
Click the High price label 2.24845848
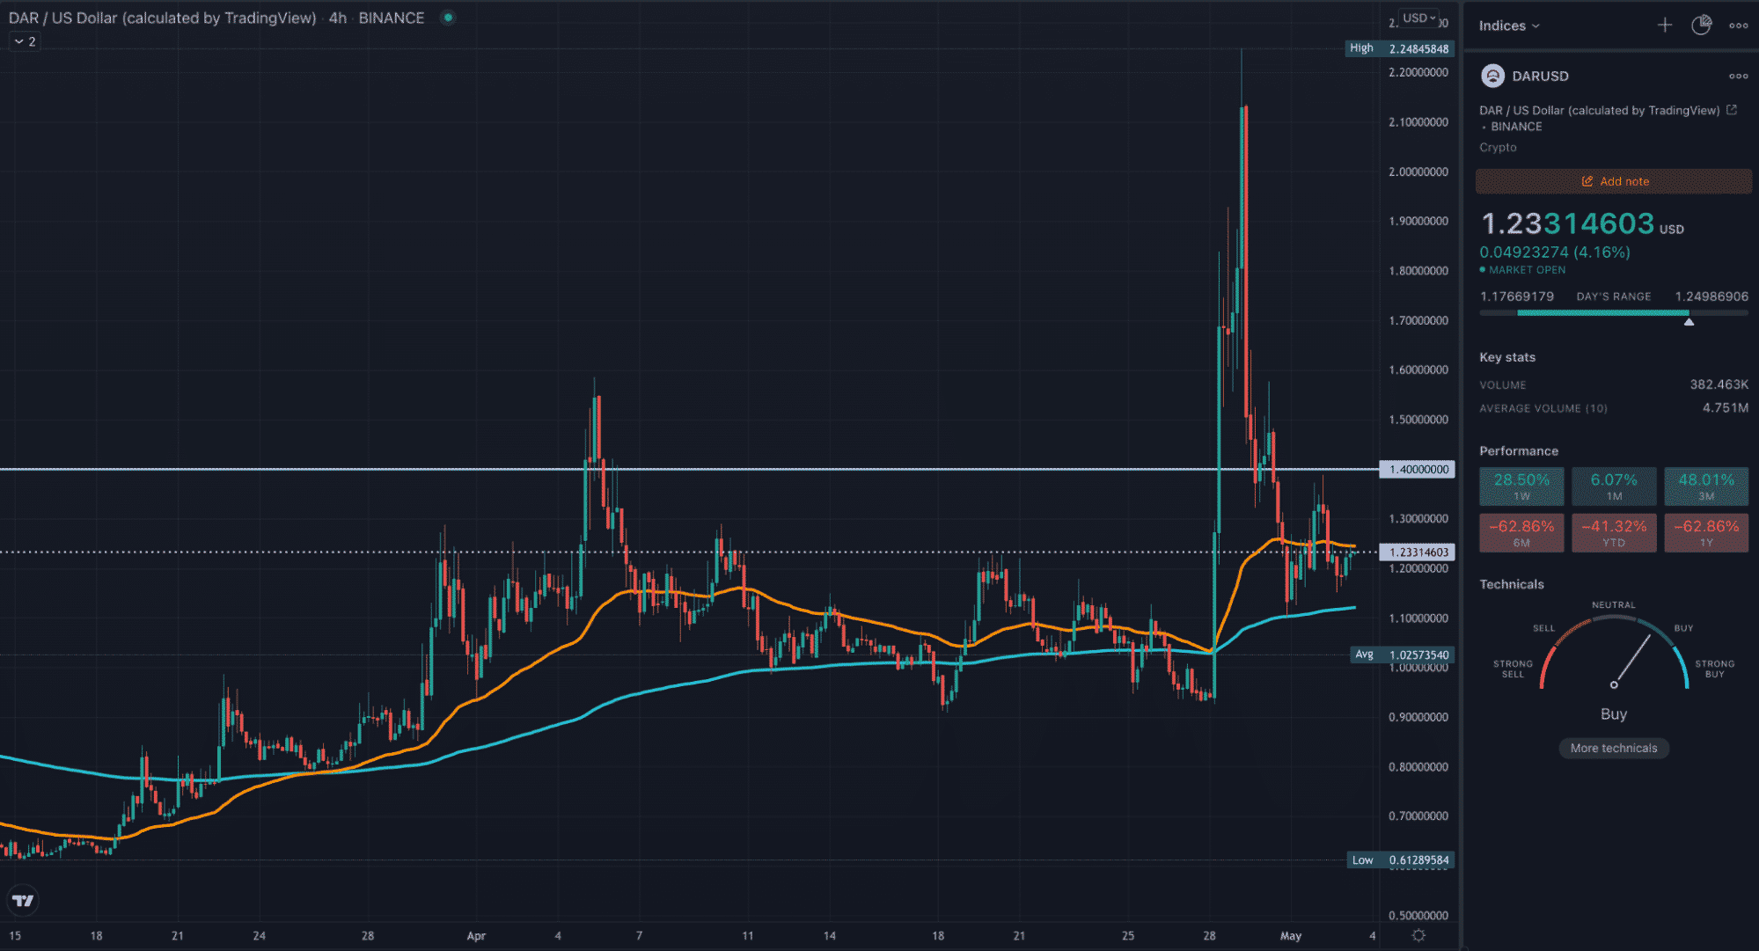click(1400, 48)
